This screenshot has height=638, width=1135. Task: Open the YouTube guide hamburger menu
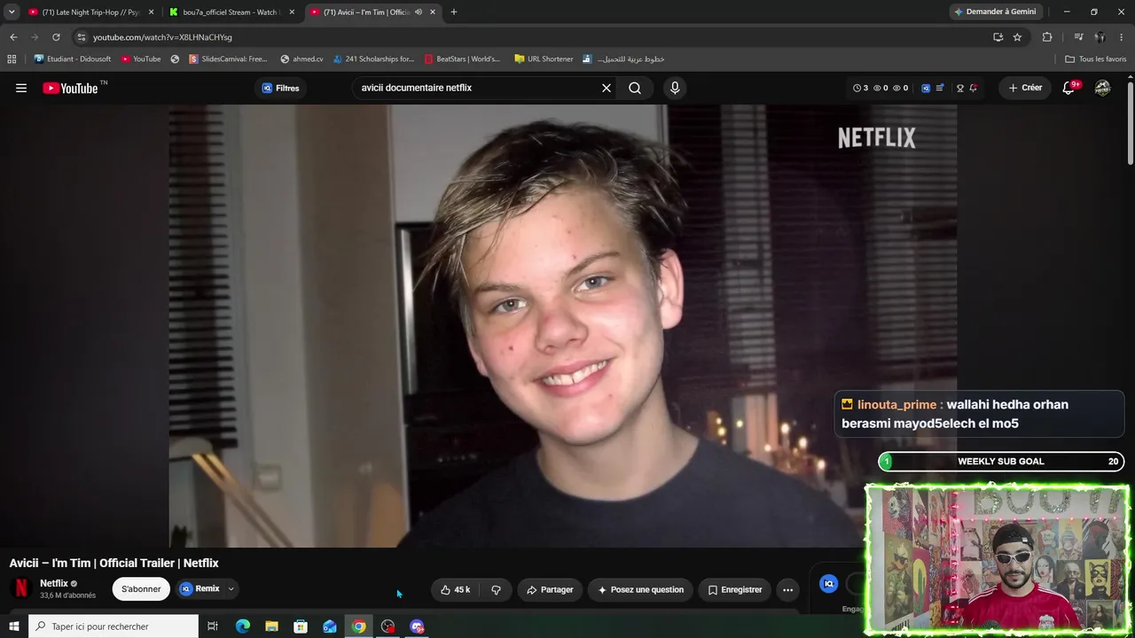pyautogui.click(x=21, y=88)
